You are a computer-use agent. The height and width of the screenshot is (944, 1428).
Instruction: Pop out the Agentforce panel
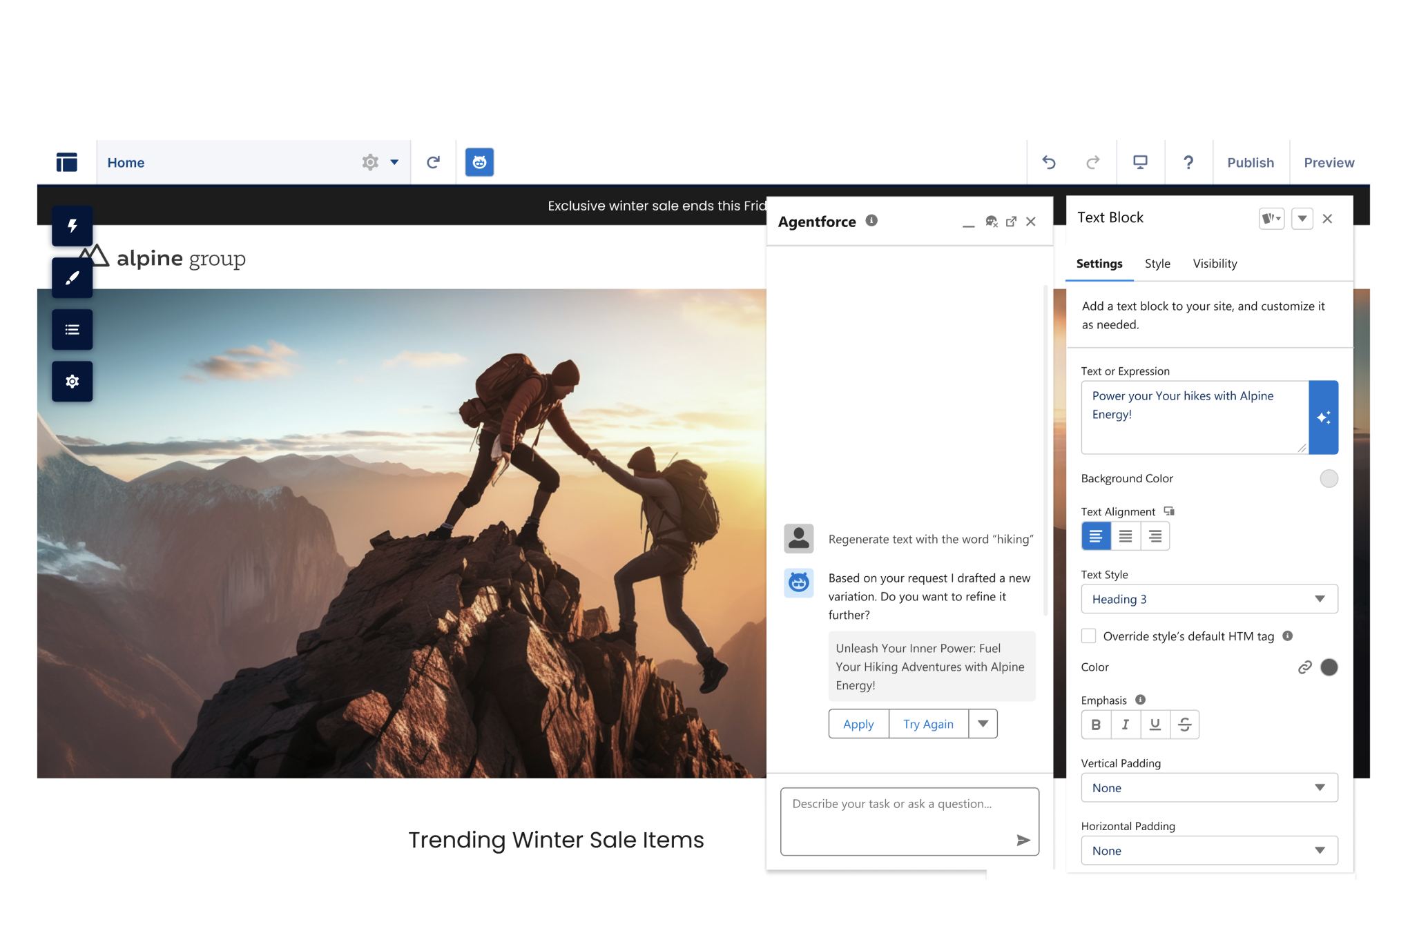[1011, 222]
